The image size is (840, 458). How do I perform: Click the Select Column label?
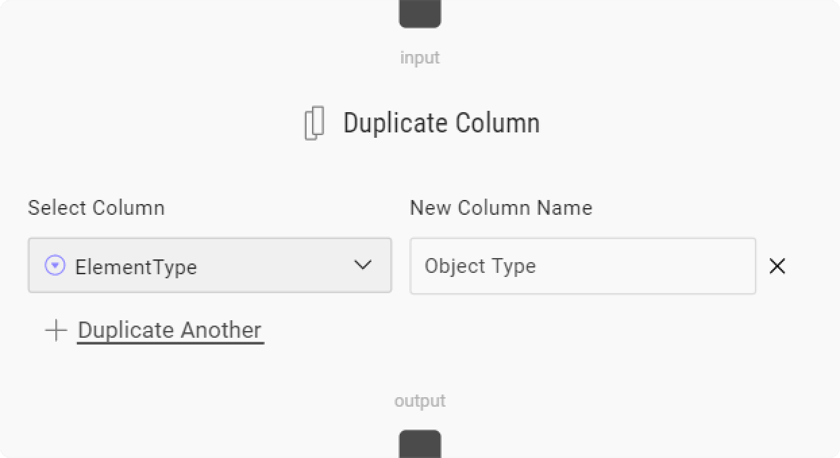[x=97, y=208]
